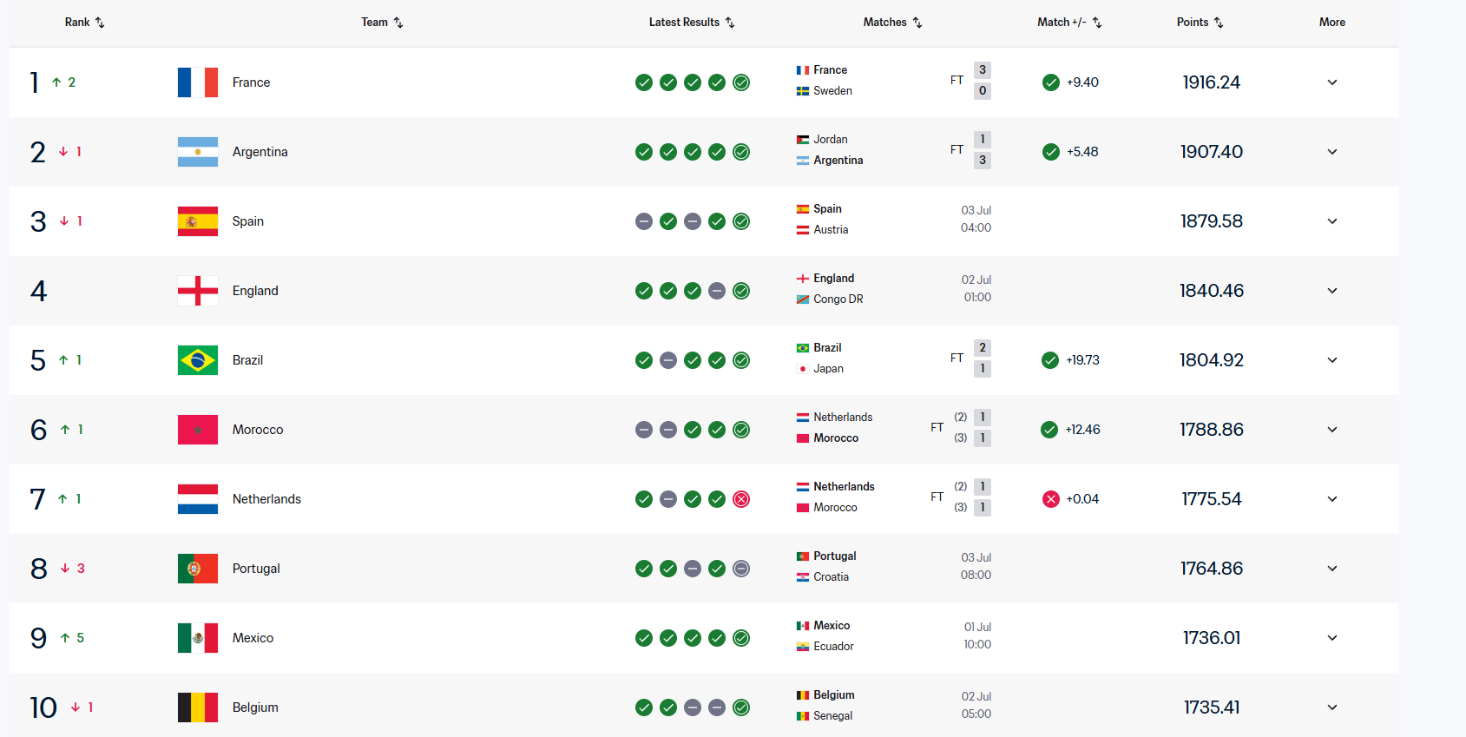Sort by Latest Results header
1466x737 pixels.
click(693, 23)
